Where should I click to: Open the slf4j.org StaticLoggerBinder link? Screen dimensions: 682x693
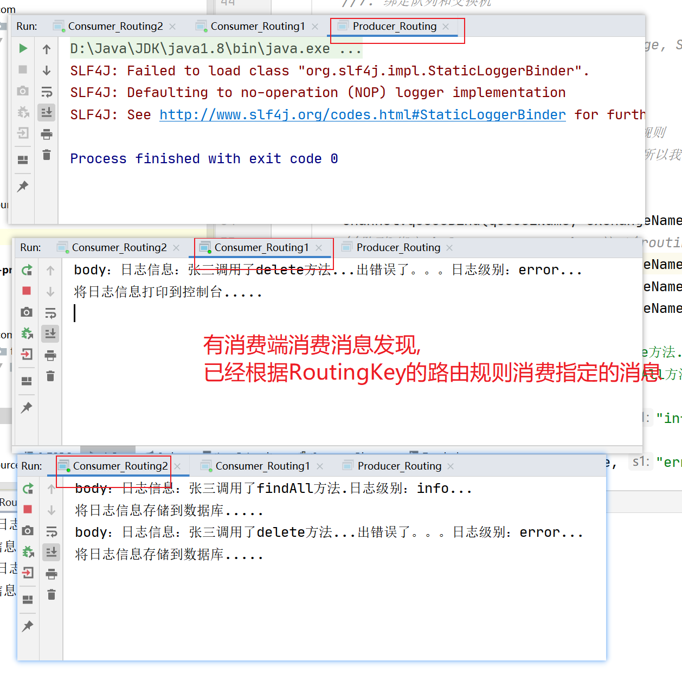click(363, 114)
